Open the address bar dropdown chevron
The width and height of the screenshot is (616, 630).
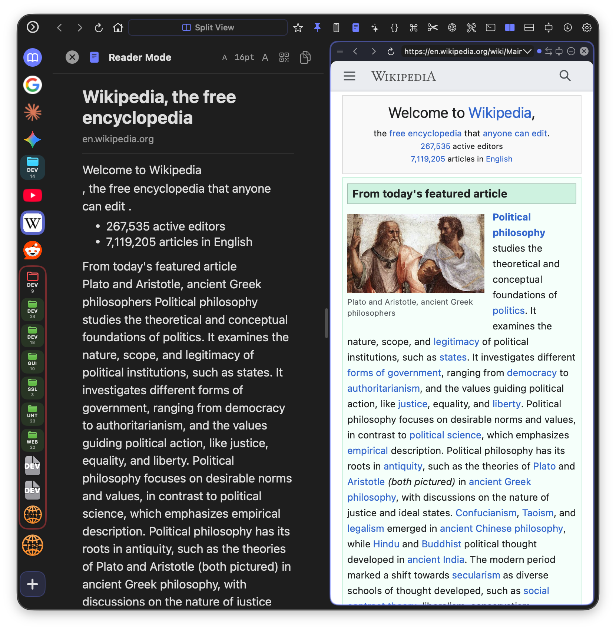pos(527,52)
